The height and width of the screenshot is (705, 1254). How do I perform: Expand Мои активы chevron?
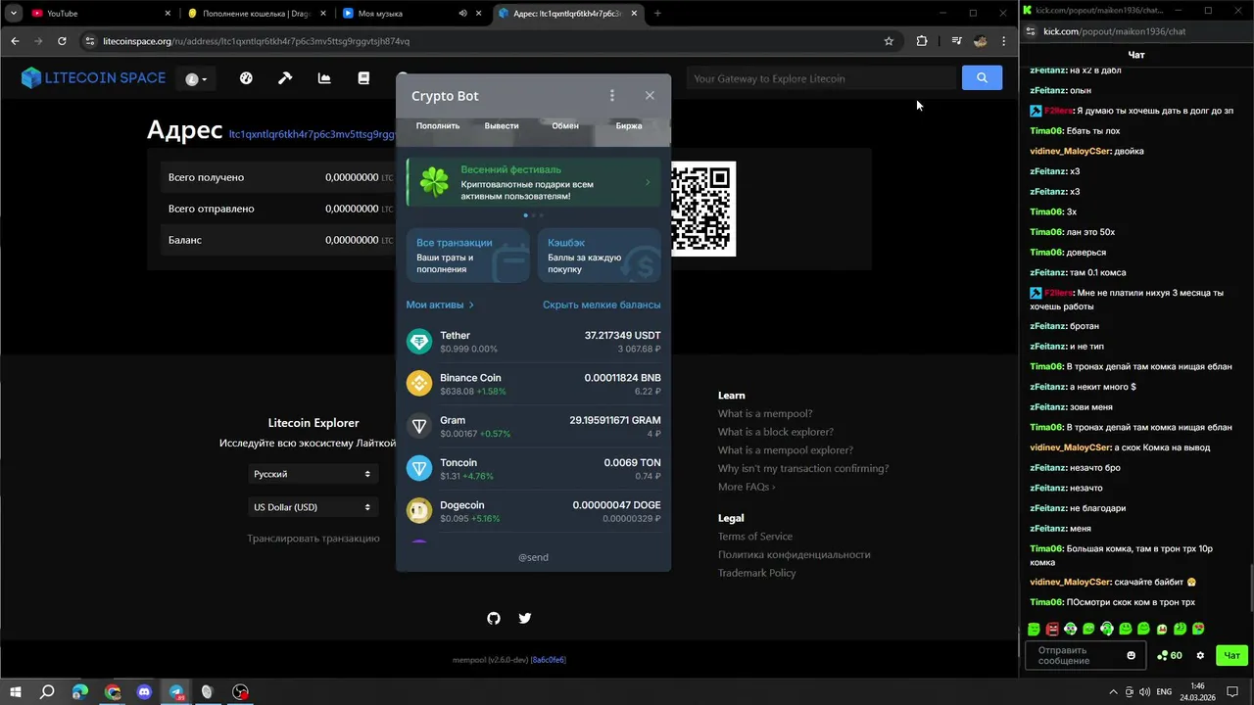tap(471, 305)
